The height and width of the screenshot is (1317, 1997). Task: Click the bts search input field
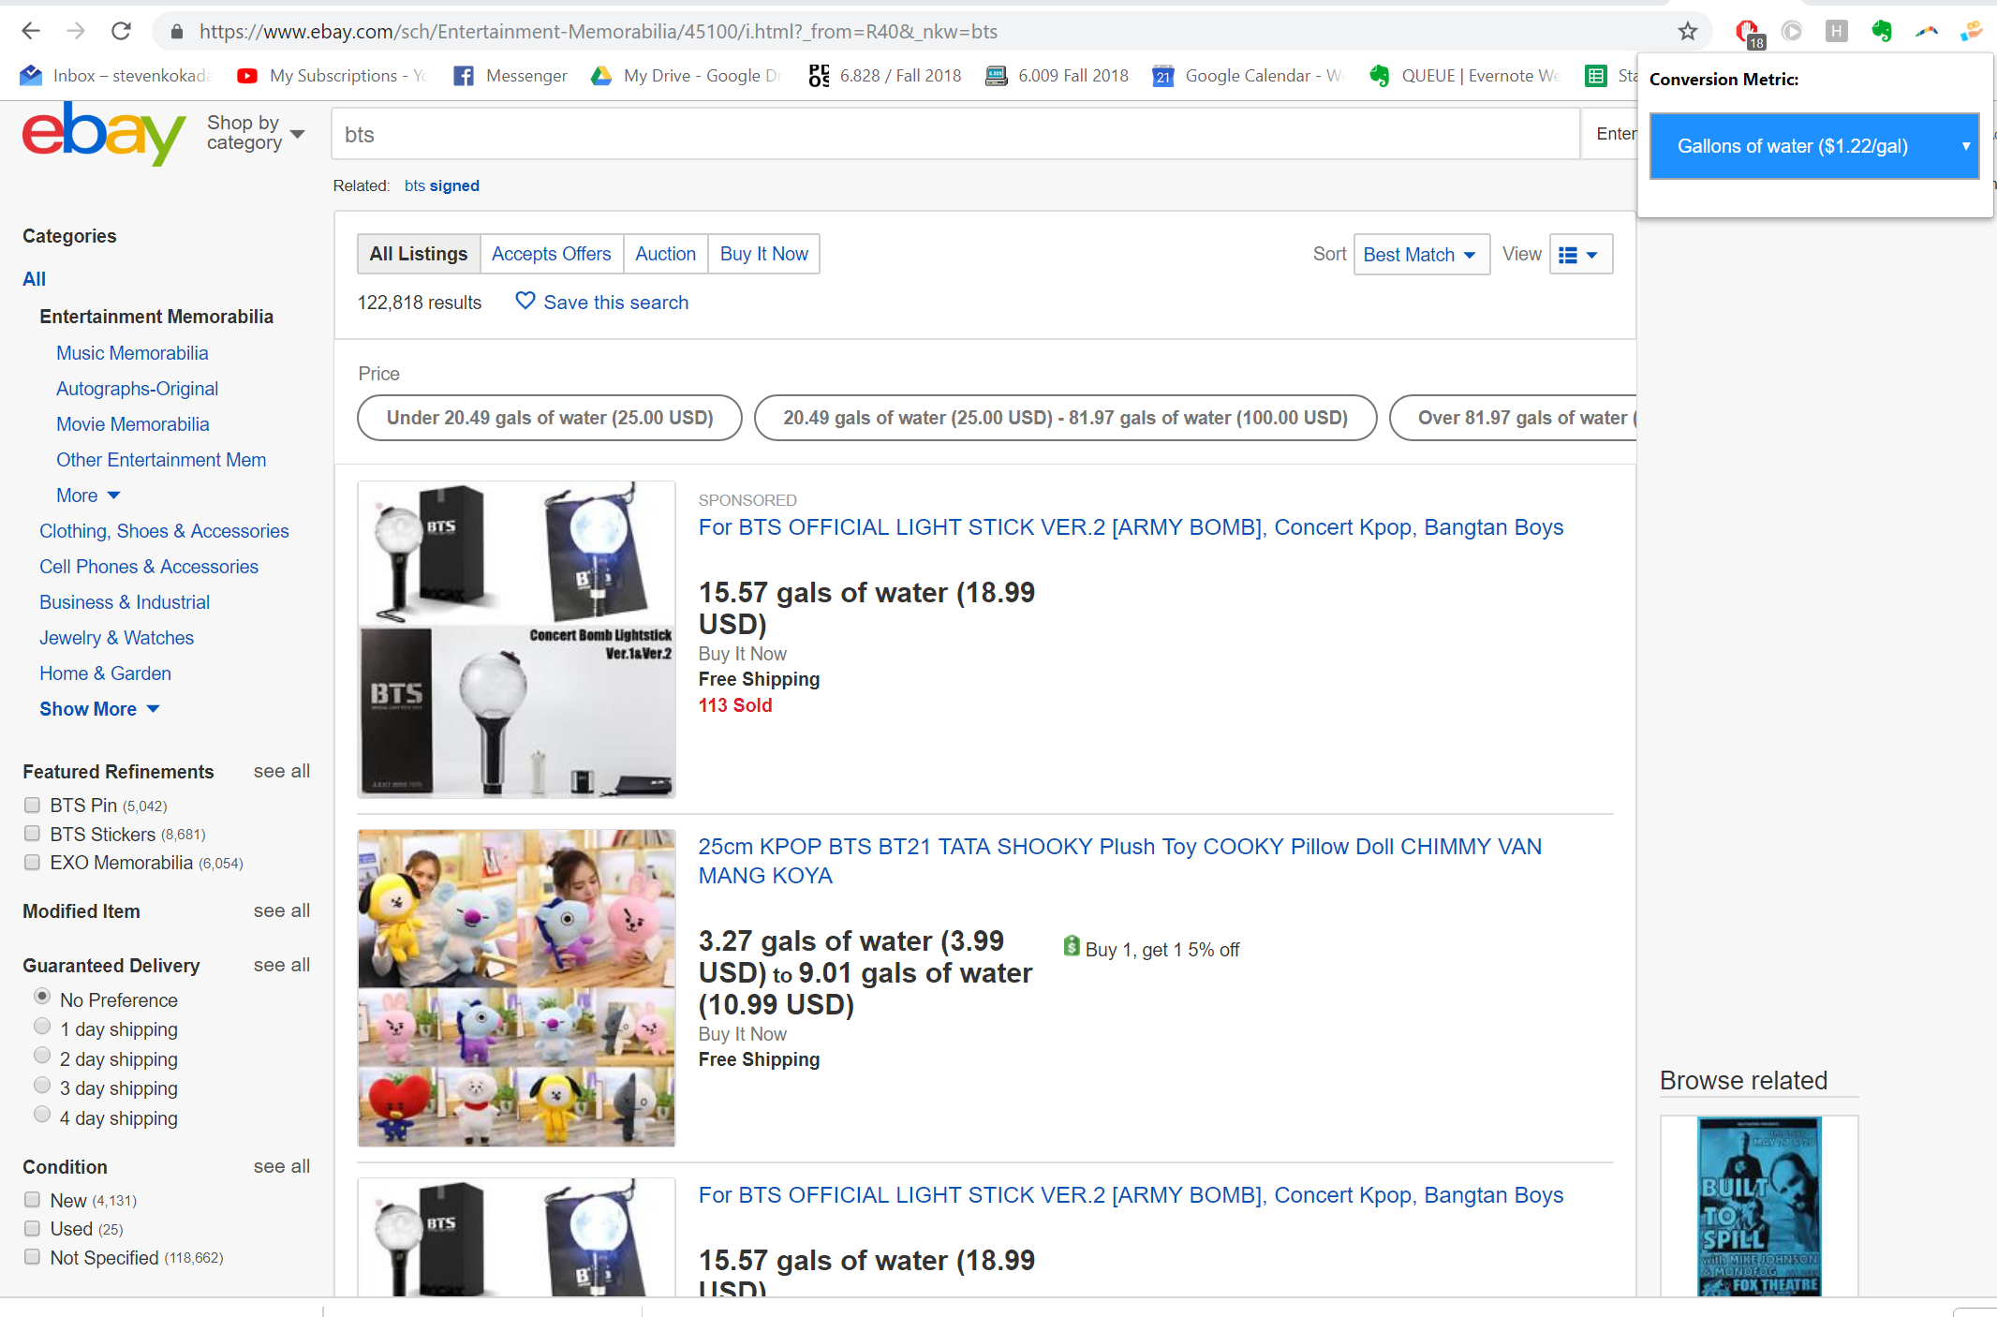click(955, 135)
